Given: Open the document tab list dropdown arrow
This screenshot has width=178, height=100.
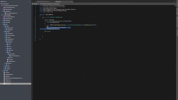Looking at the screenshot, I should tap(175, 2).
